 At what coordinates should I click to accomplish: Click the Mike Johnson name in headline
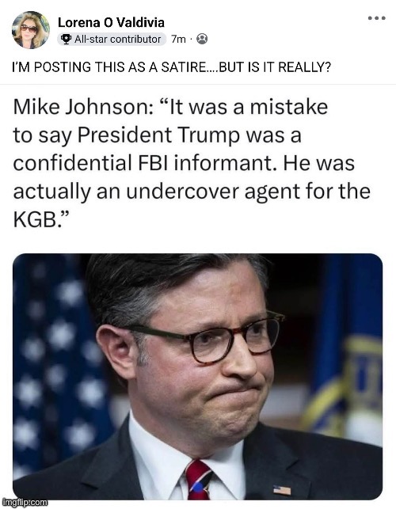click(83, 107)
